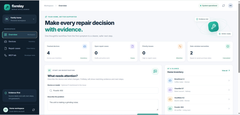Open Repair cases in the sidebar

point(20,48)
